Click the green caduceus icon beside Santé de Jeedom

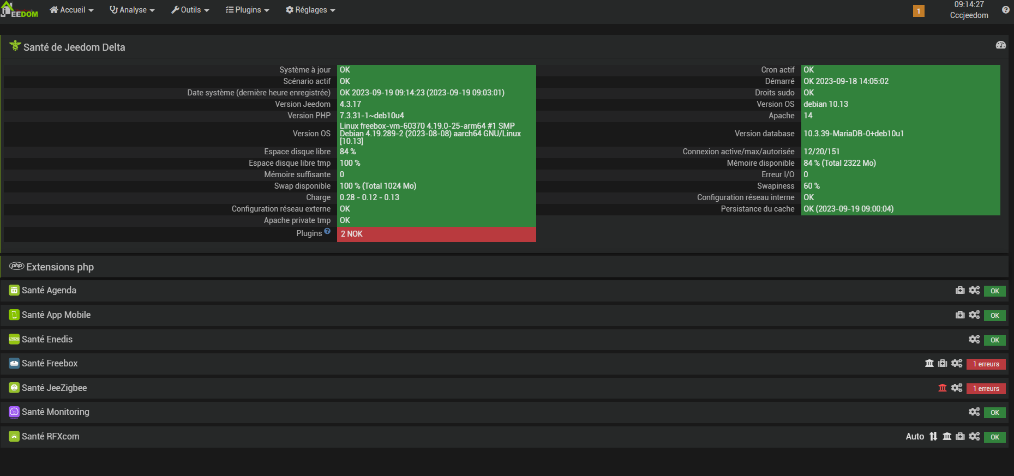pos(15,46)
